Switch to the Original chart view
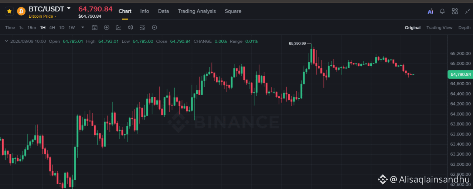 [412, 28]
